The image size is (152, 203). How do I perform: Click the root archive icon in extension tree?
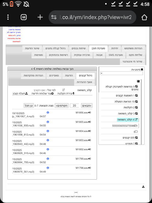(x=138, y=81)
